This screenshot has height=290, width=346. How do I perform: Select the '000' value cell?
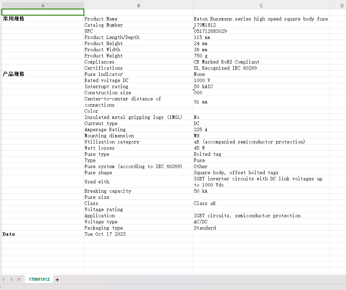(x=262, y=93)
